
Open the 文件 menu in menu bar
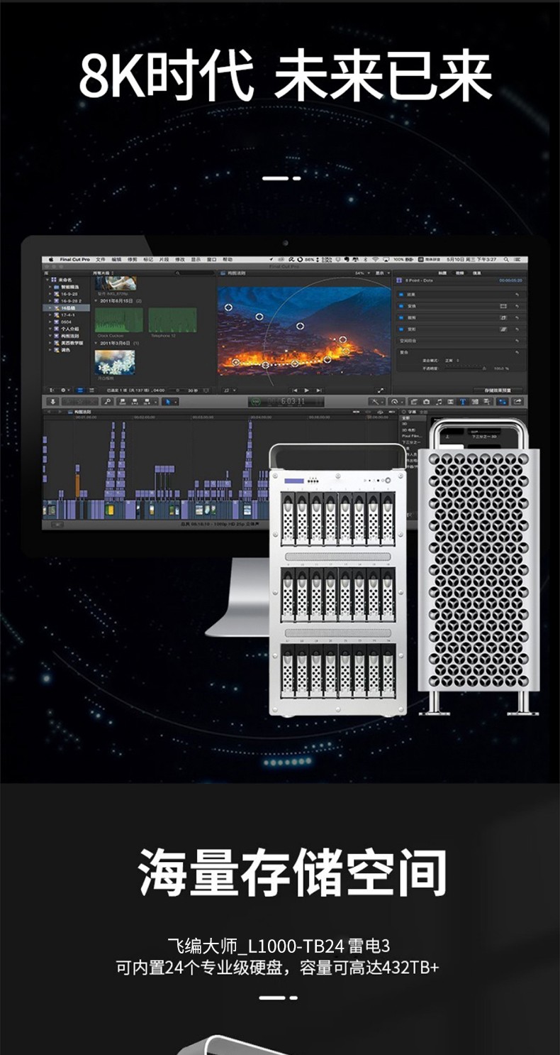(101, 260)
